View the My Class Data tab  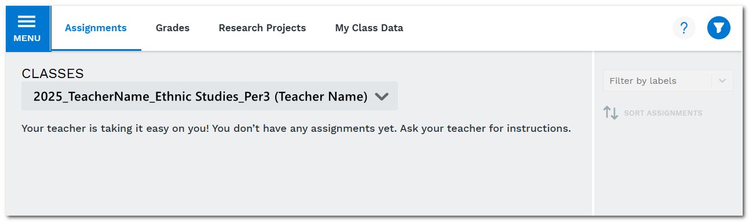369,28
